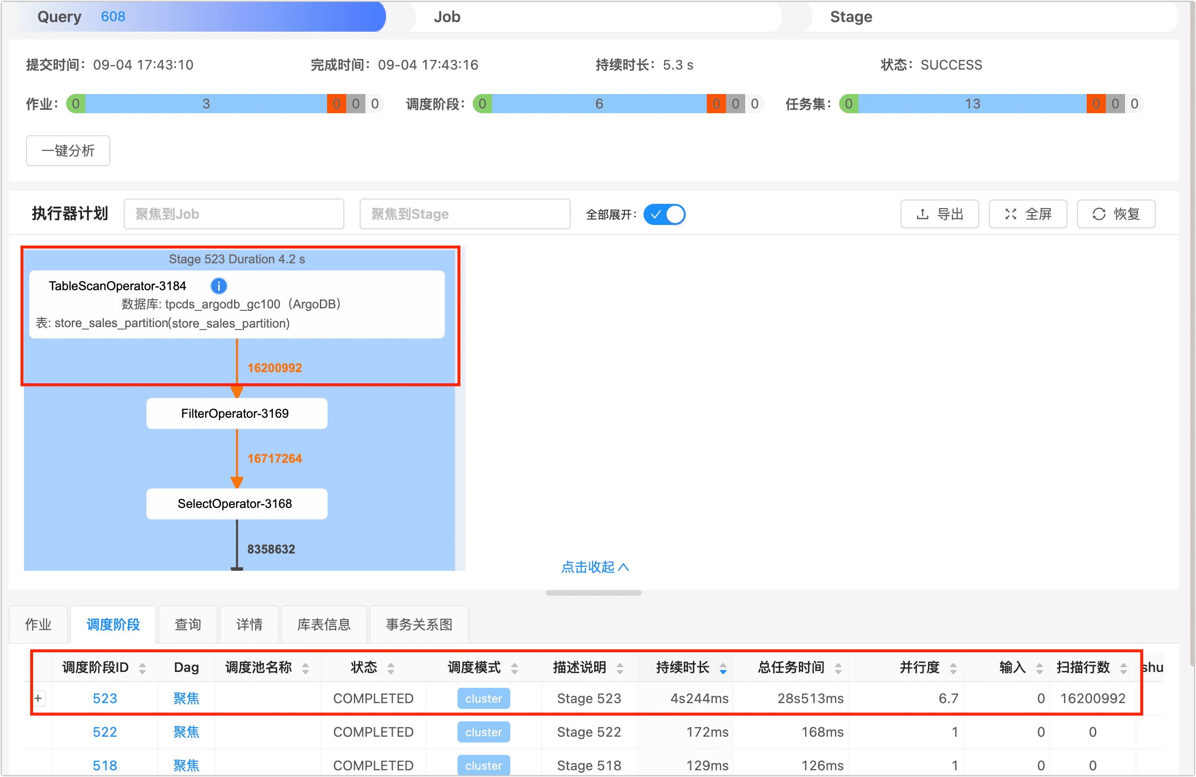Click the export icon in 导出 button

point(922,214)
